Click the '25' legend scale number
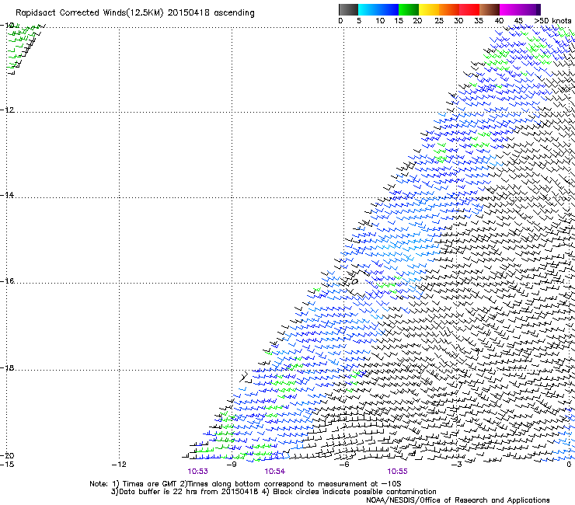 (x=439, y=21)
